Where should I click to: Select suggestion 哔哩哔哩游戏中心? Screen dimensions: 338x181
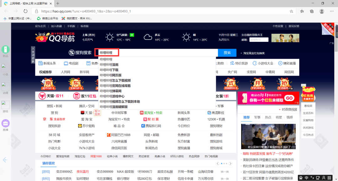(x=112, y=96)
